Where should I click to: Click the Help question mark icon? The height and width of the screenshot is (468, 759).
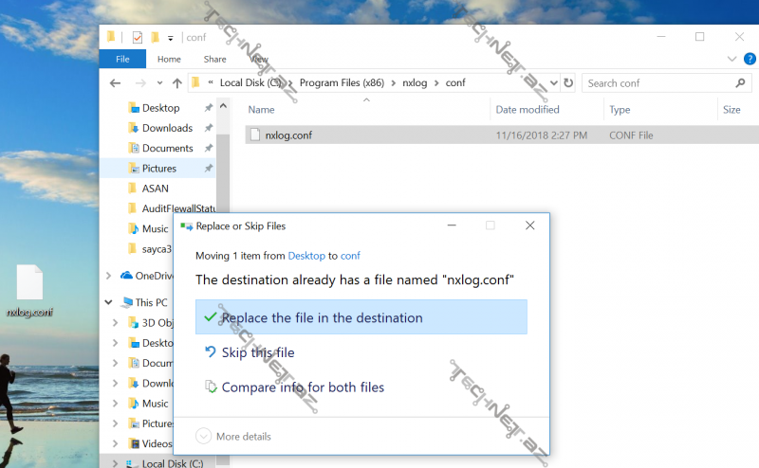point(749,59)
